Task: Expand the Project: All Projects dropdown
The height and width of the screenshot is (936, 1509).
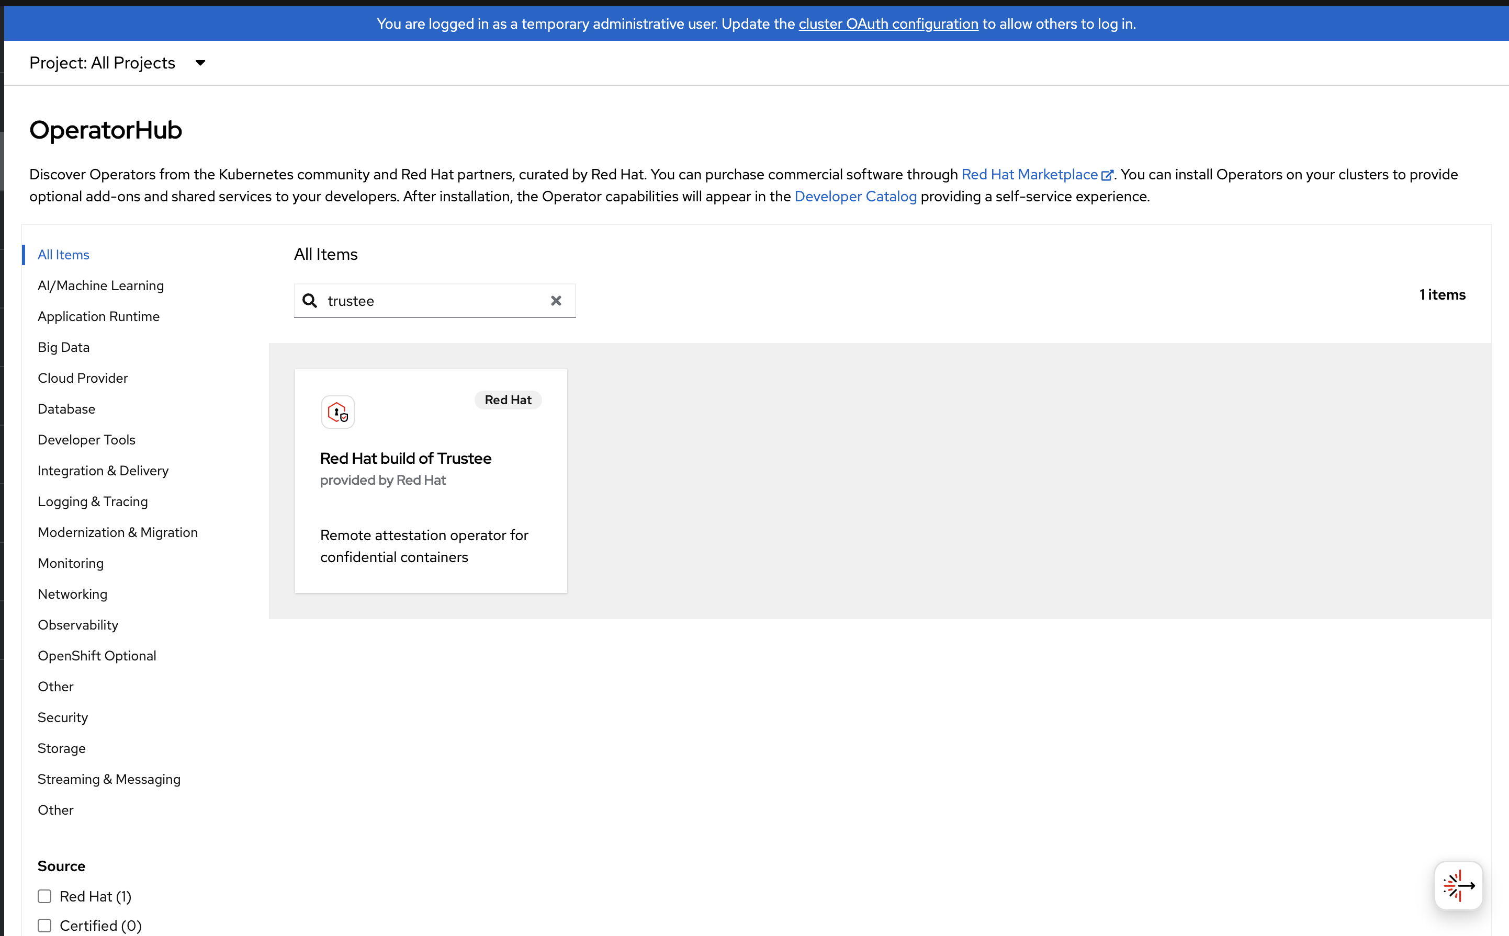Action: click(x=102, y=63)
